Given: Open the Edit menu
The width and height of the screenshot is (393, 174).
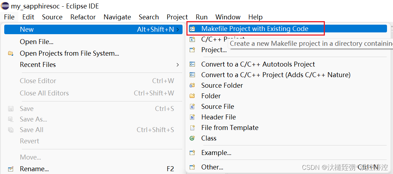Looking at the screenshot, I should tap(28, 17).
